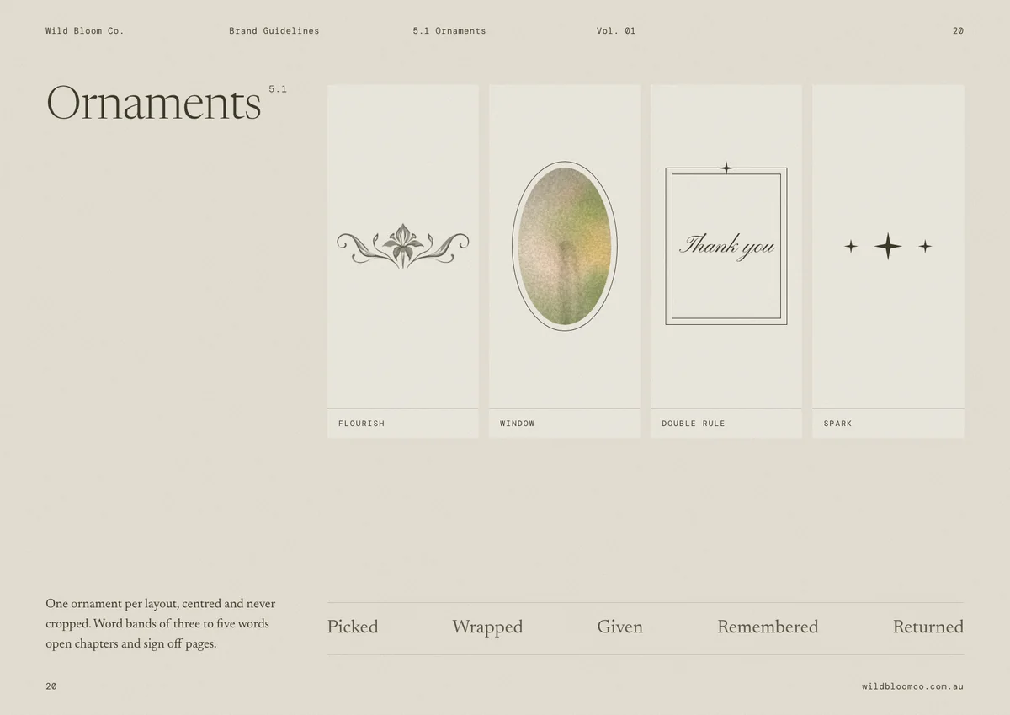Select the FLOURISH card label
This screenshot has height=715, width=1010.
click(x=361, y=424)
